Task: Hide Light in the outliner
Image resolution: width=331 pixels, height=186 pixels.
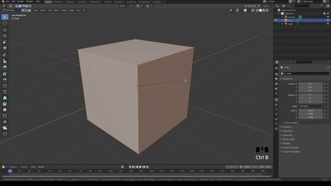Action: 328,24
